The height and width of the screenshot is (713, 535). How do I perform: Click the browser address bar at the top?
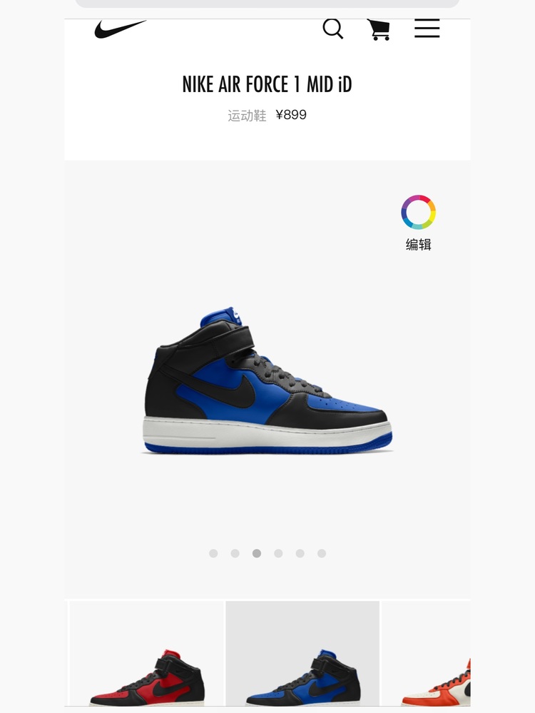[267, 4]
